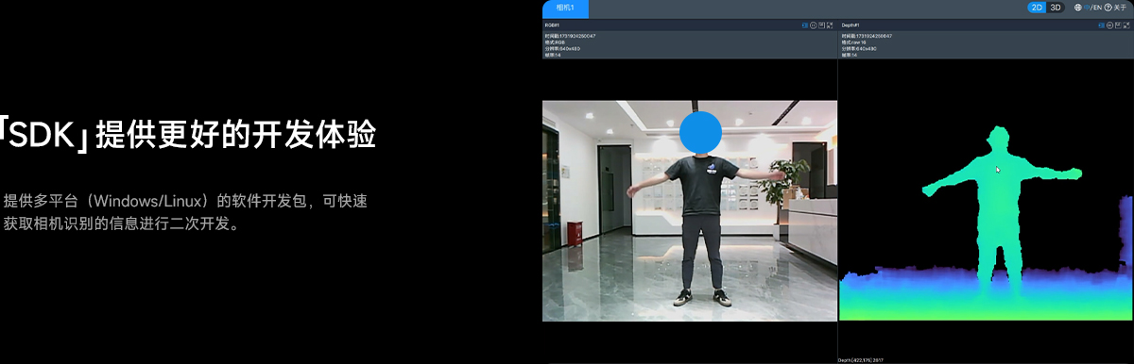1134x364 pixels.
Task: Click the RGB#1 panel title
Action: tap(552, 25)
